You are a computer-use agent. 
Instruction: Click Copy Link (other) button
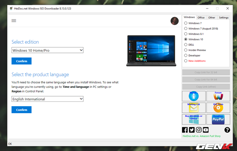click(x=206, y=87)
